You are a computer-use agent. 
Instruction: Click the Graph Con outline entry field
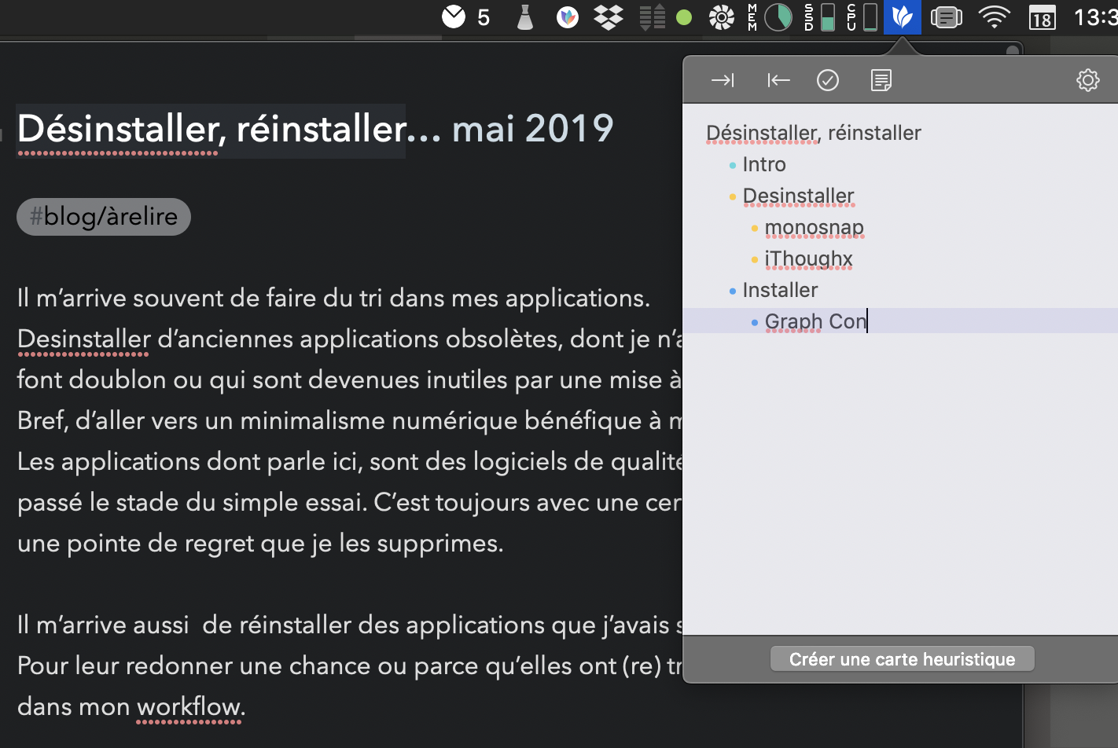(900, 321)
